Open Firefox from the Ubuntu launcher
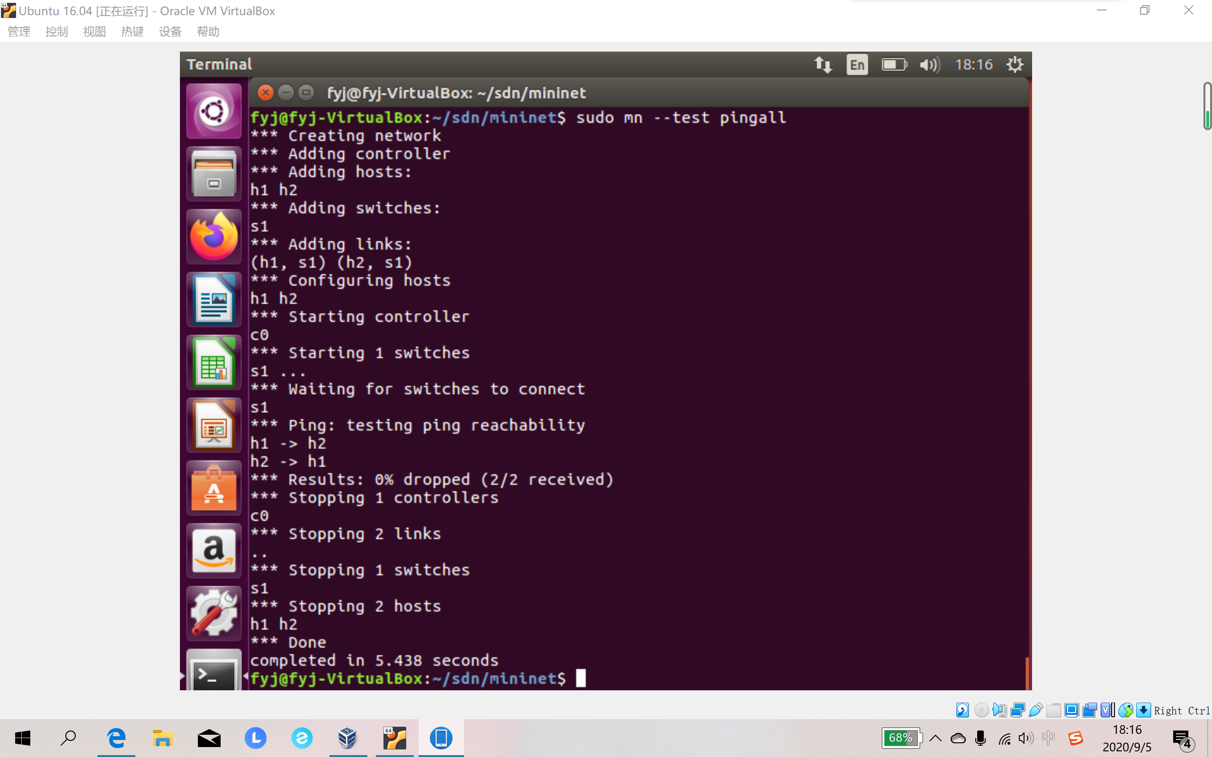 pos(214,237)
